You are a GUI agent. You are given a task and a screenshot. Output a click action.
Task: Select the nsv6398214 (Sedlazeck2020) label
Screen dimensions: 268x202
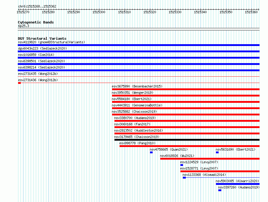[x=42, y=67]
